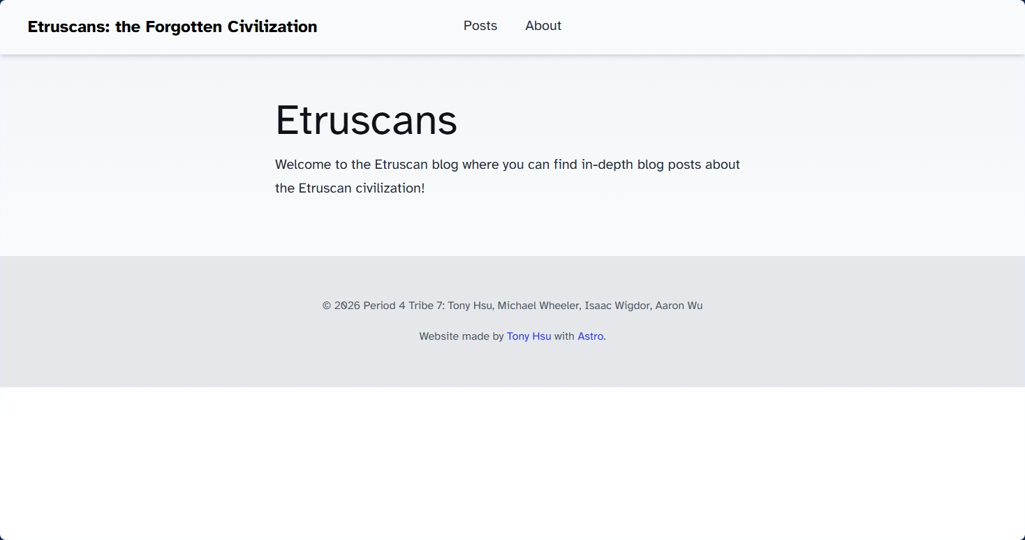The width and height of the screenshot is (1025, 540).
Task: Click 'the Etruscan civilization!' on the second line
Action: coord(349,188)
